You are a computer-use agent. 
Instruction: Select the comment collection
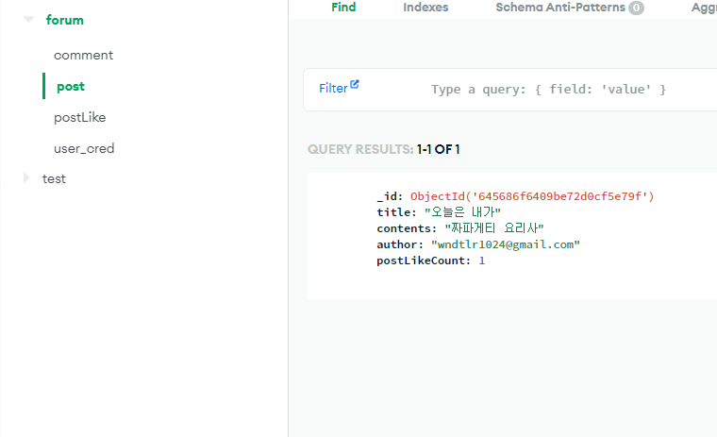click(84, 56)
